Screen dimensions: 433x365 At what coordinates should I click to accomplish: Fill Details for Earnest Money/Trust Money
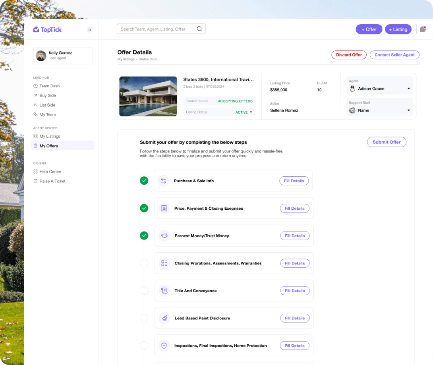click(295, 236)
